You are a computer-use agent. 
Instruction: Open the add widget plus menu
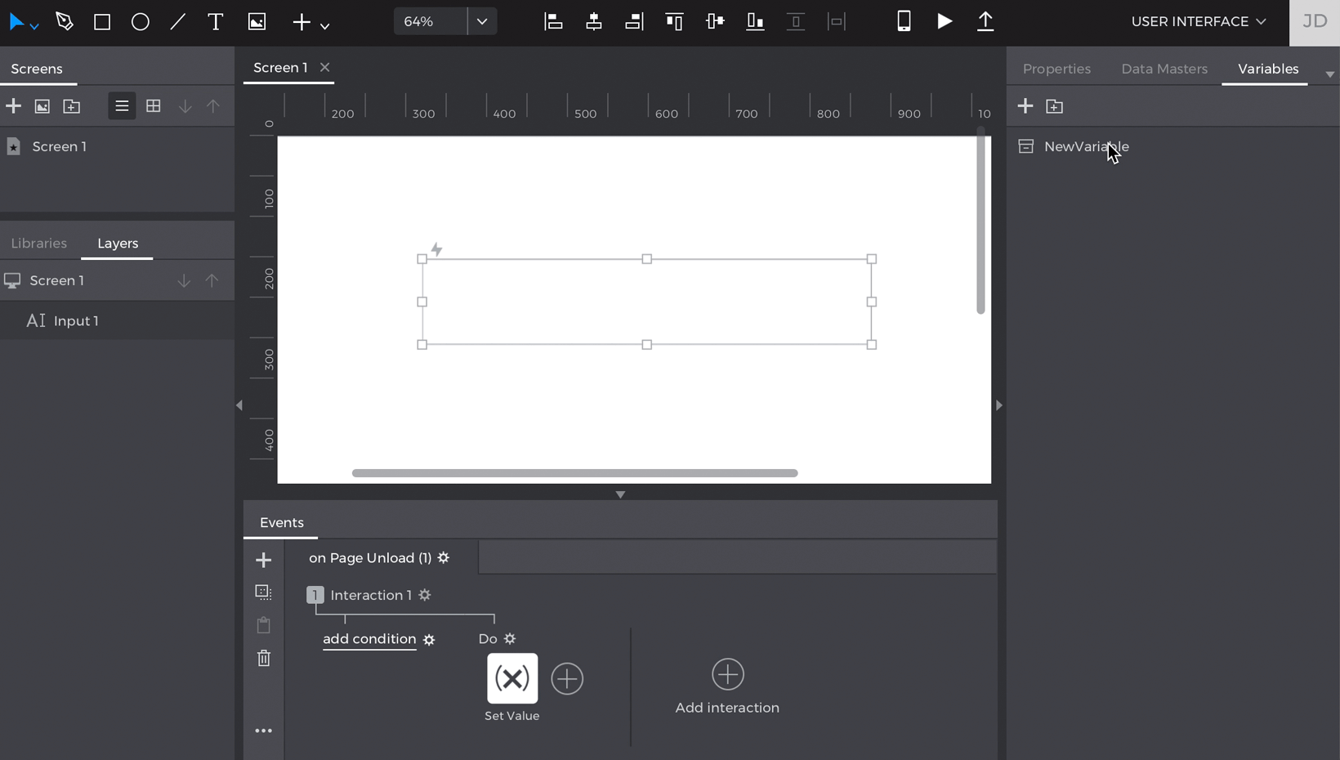point(310,22)
